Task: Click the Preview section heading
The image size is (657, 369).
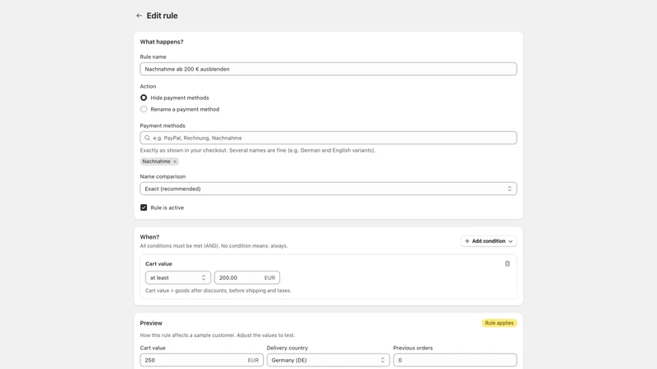Action: click(x=151, y=323)
